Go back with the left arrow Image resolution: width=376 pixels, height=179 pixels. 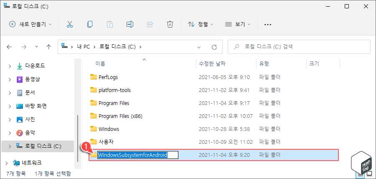pos(9,47)
